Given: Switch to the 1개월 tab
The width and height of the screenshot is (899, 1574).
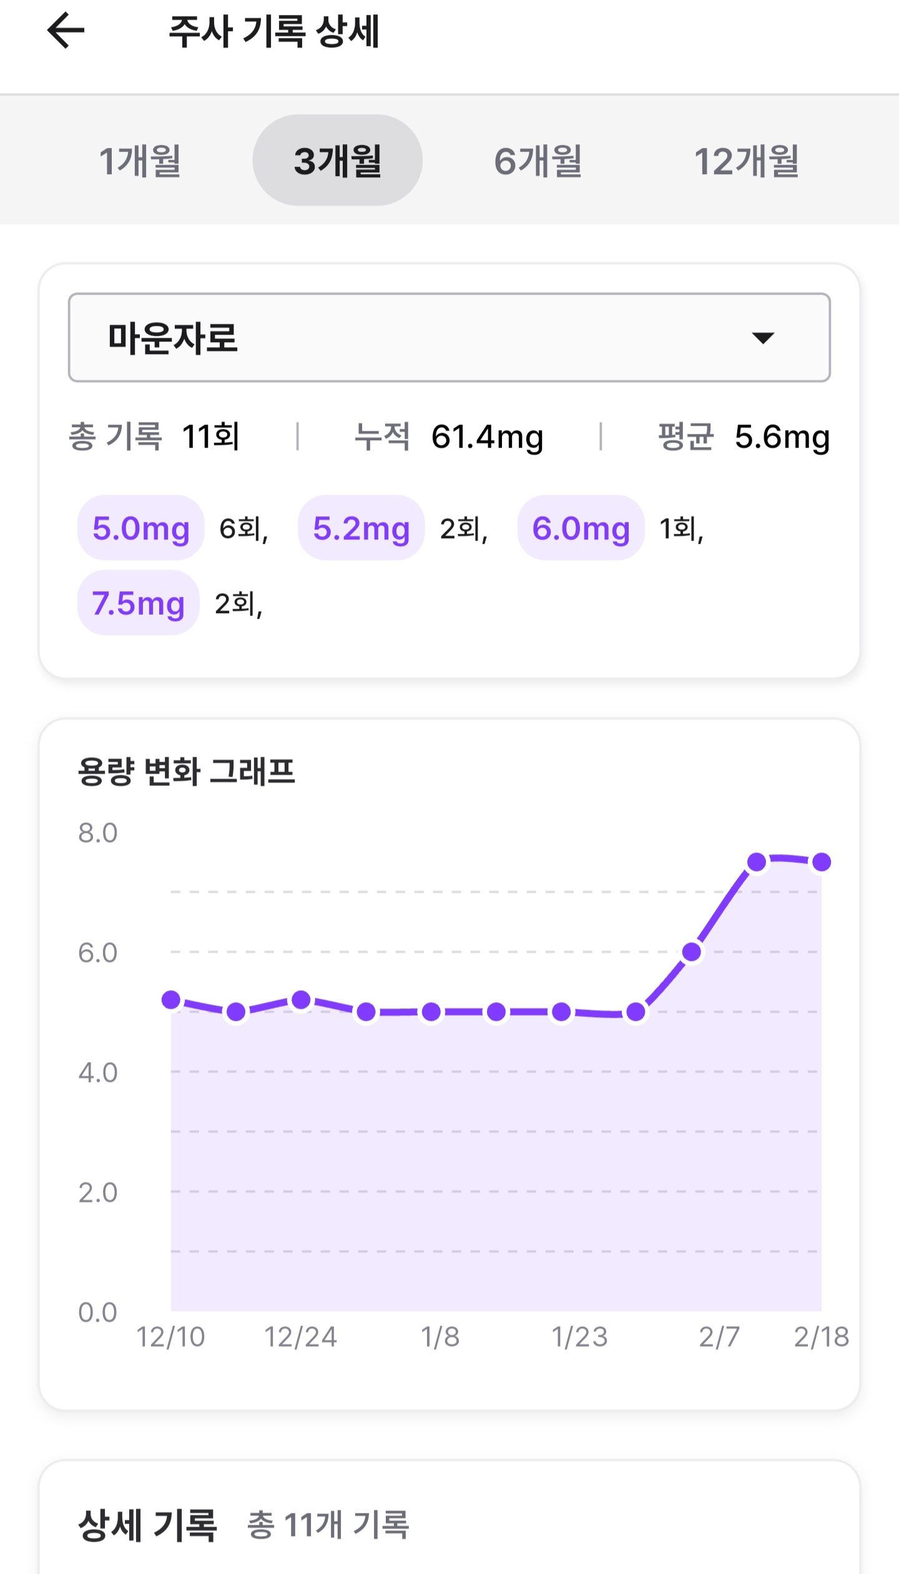Looking at the screenshot, I should tap(140, 160).
